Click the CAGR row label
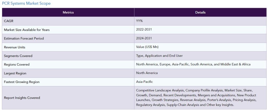The image size is (267, 111). 9,21
